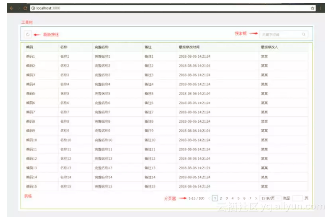
Task: Select page 6 in the pager
Action: click(245, 198)
